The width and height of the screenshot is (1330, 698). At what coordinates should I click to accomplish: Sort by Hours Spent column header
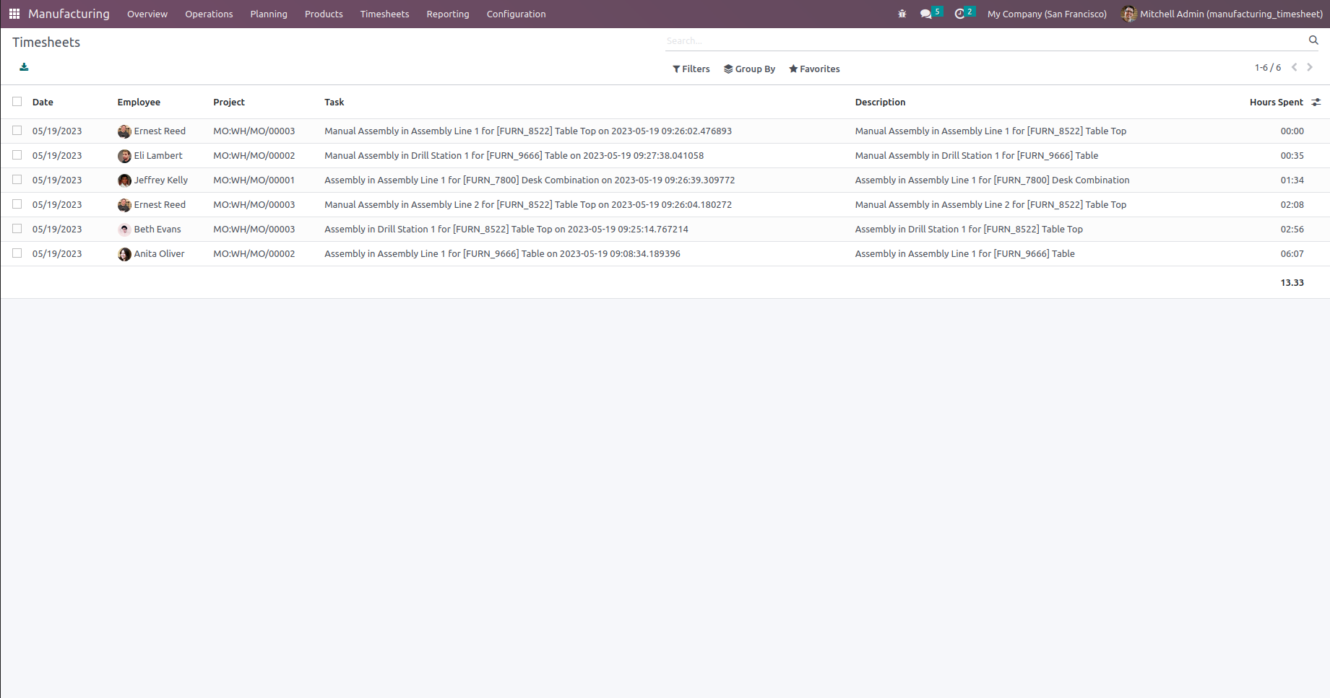(x=1277, y=102)
